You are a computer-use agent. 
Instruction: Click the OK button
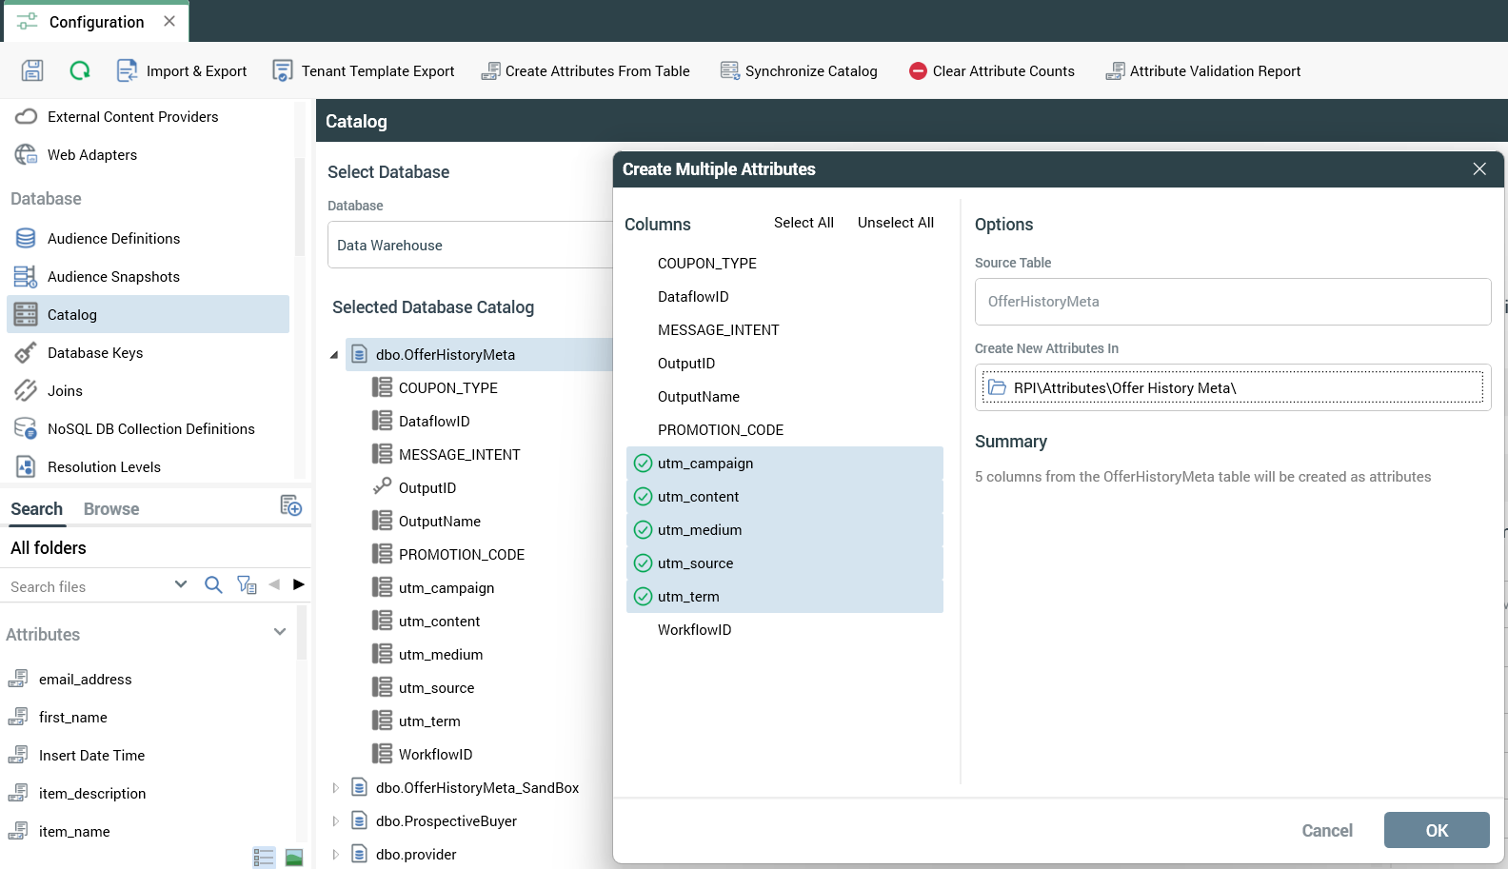tap(1436, 830)
